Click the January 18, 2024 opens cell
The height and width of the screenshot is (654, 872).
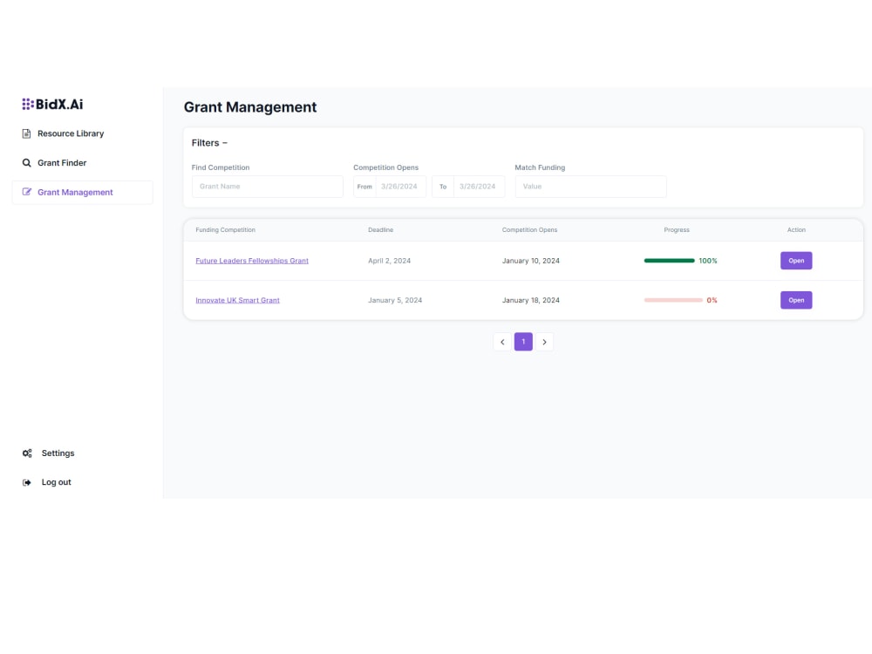click(x=530, y=300)
